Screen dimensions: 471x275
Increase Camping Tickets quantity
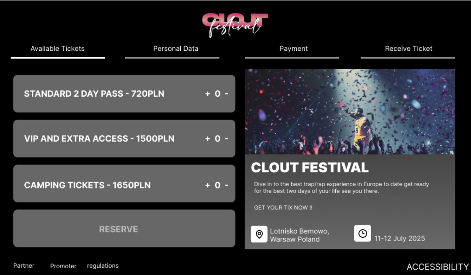tap(207, 186)
